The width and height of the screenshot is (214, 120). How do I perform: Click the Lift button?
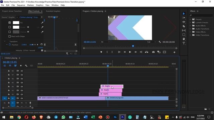[146, 52]
